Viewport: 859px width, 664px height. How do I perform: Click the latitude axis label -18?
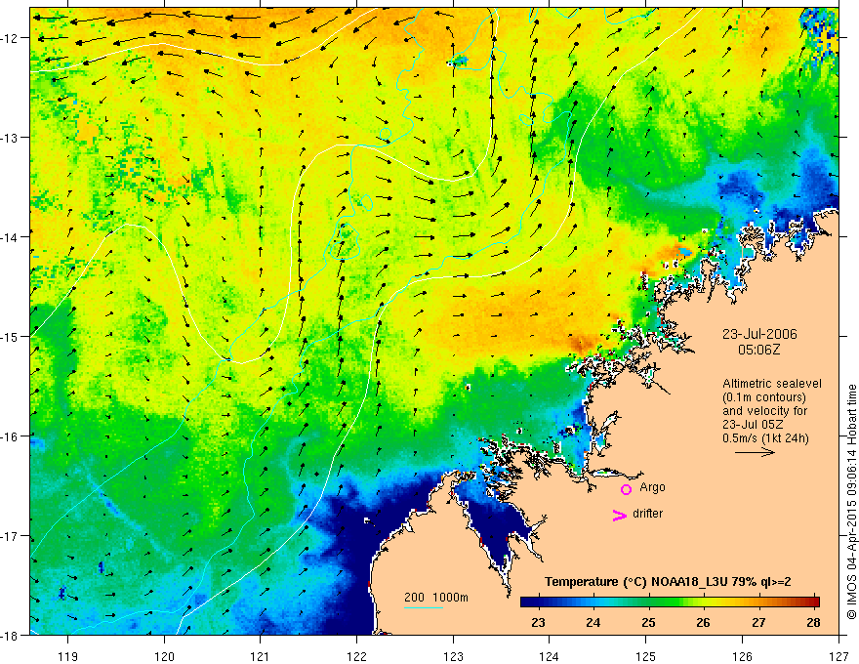(9, 635)
